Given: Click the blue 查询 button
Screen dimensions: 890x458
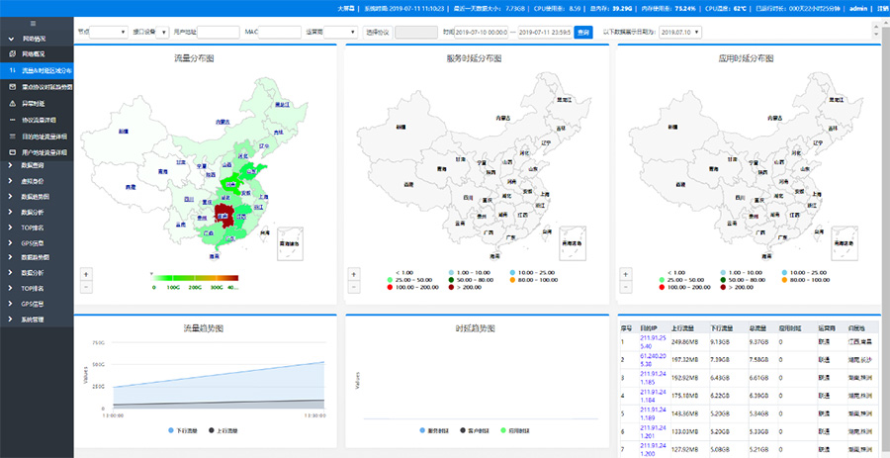Looking at the screenshot, I should [x=583, y=32].
